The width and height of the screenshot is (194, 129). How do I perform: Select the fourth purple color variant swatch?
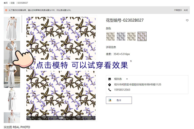(142, 36)
